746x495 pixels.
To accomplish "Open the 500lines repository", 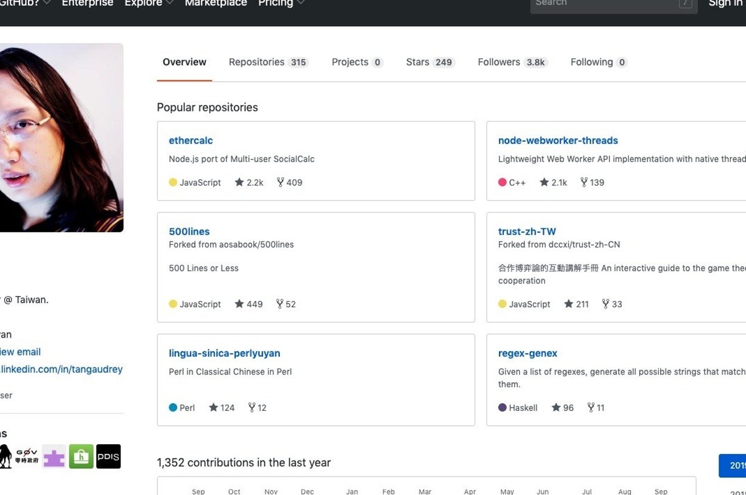I will click(x=189, y=231).
